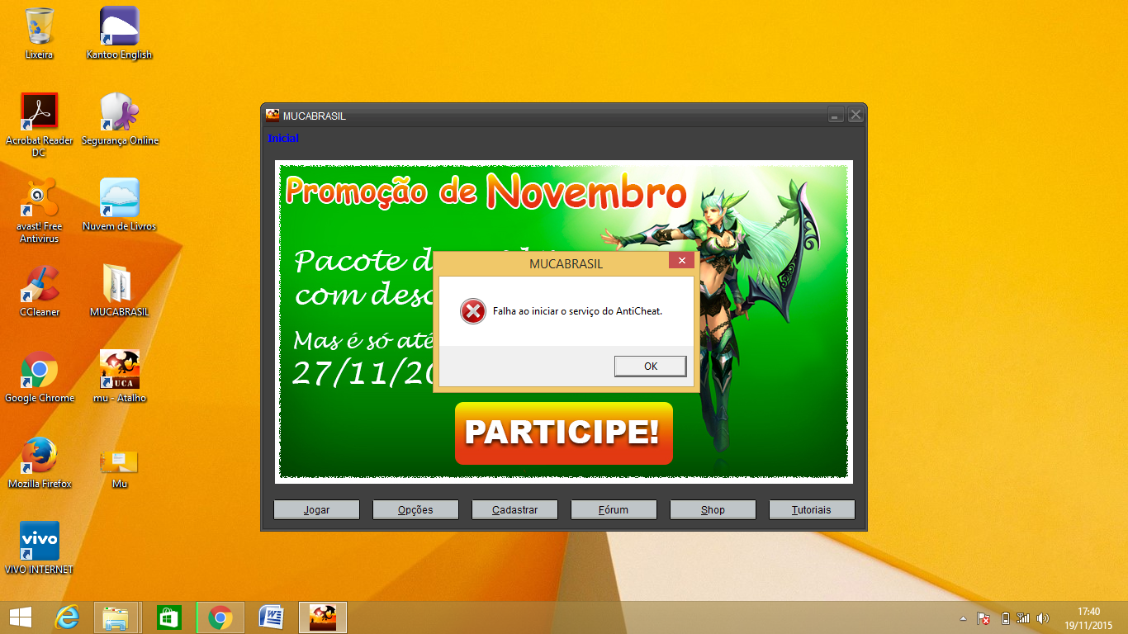Open the Fórum button

pyautogui.click(x=614, y=510)
